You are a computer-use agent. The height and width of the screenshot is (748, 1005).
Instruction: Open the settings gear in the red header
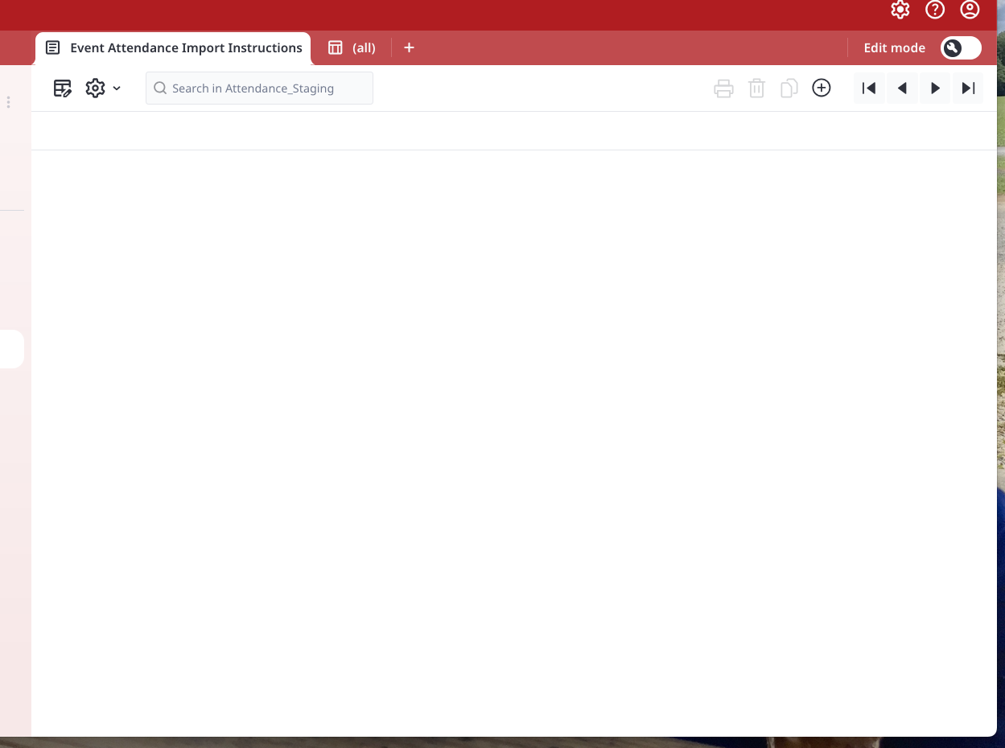(x=900, y=10)
